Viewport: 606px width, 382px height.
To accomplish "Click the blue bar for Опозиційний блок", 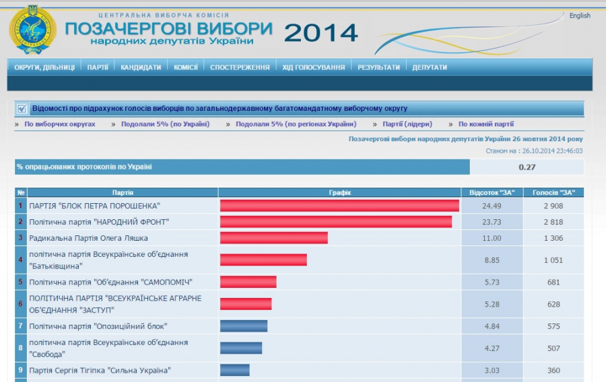I will click(244, 326).
